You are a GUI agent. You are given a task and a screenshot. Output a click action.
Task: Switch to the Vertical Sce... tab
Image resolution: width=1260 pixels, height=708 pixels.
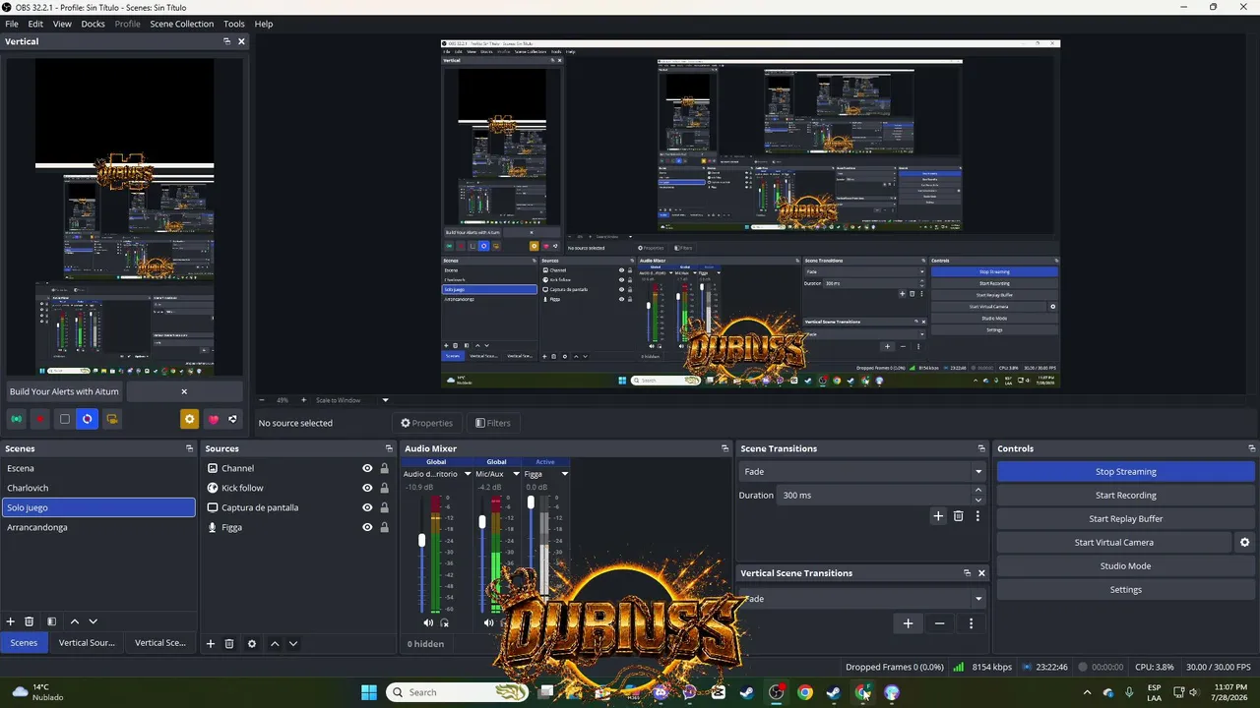160,643
